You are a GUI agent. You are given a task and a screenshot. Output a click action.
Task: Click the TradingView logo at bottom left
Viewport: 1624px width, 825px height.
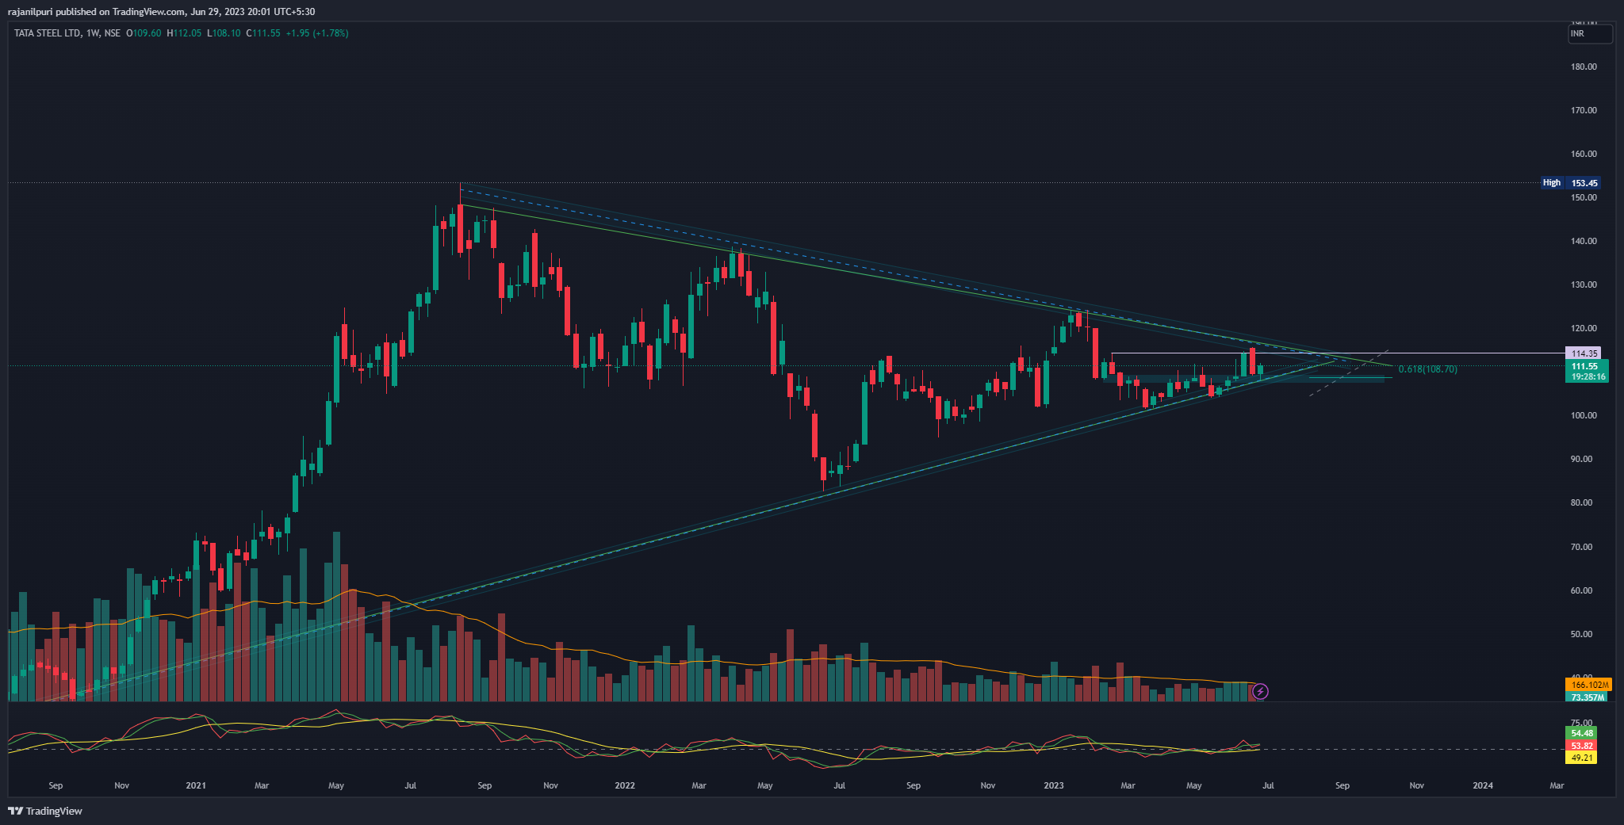point(45,811)
